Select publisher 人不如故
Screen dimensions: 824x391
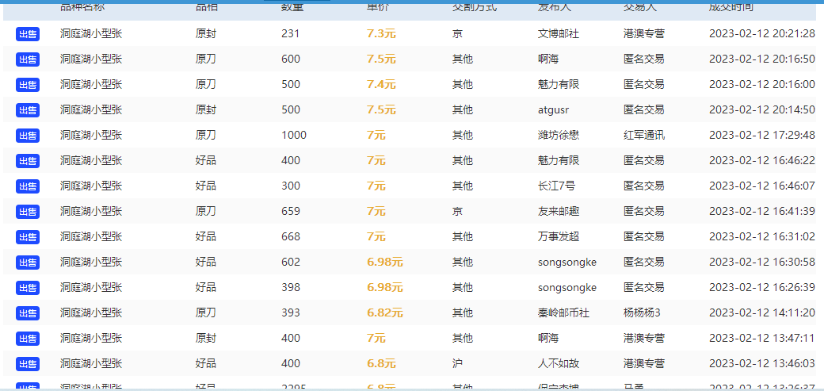tap(559, 363)
